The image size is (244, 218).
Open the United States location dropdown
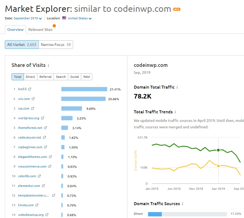pos(78,19)
